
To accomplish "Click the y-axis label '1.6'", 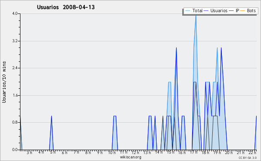I will coord(15,95).
